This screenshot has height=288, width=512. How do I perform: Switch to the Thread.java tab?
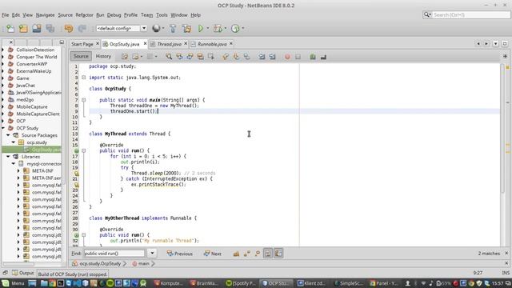tap(169, 44)
